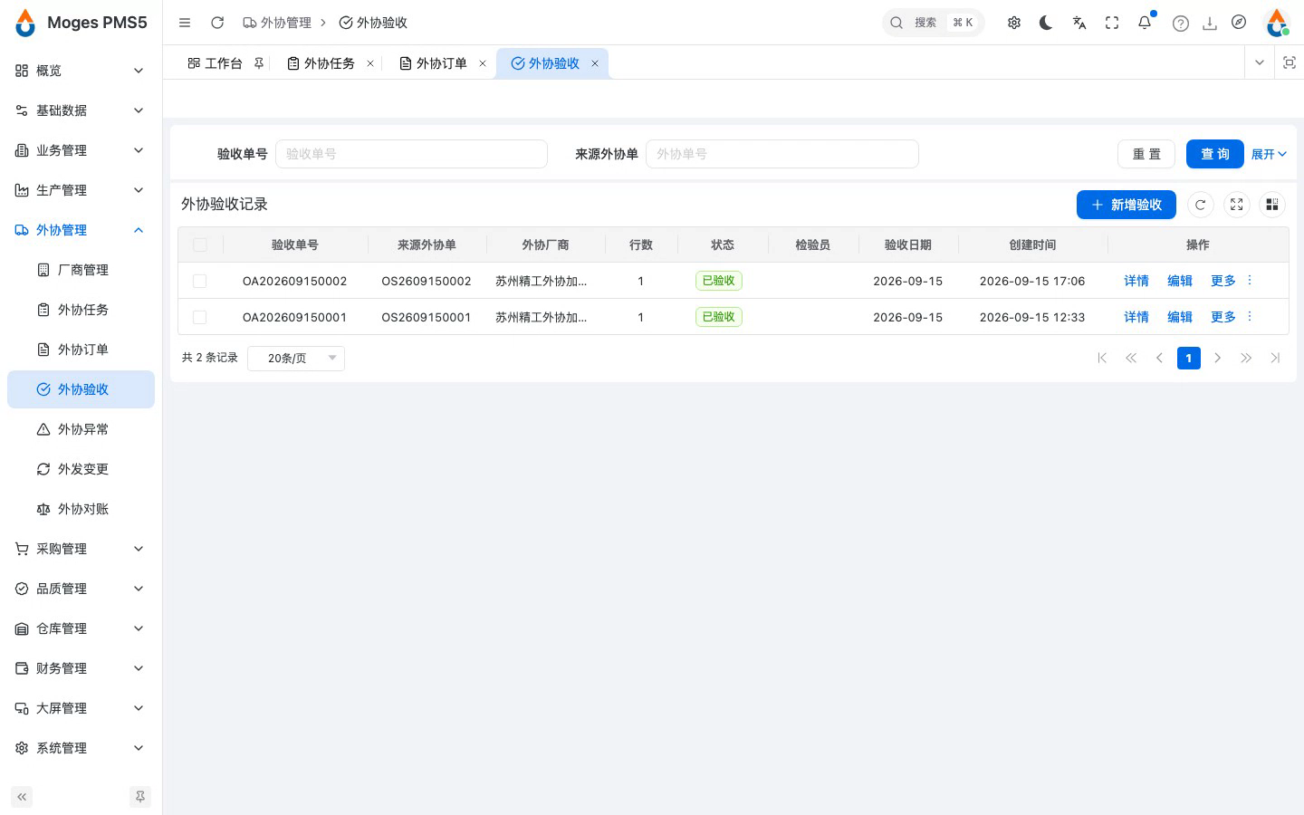Click the 重置 button
Image resolution: width=1304 pixels, height=815 pixels.
[x=1146, y=154]
